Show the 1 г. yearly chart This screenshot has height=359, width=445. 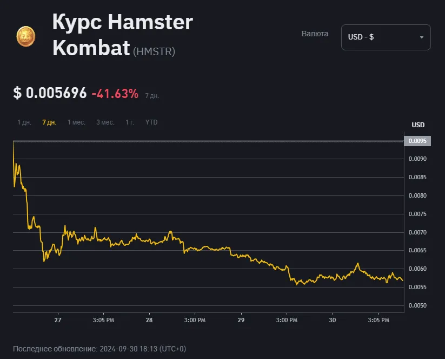pos(130,122)
